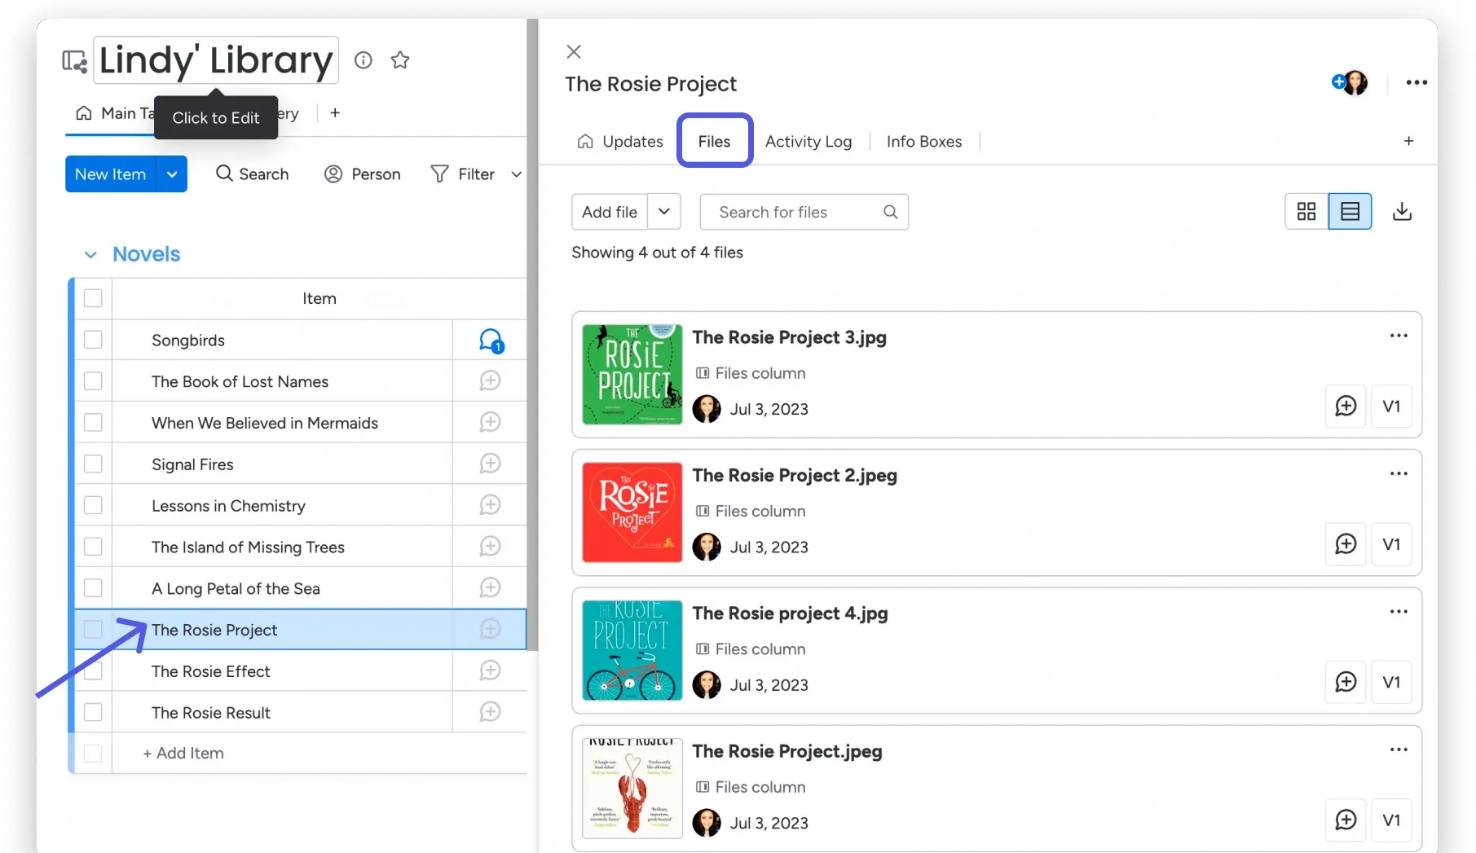
Task: Click the board info icon next to title
Action: [363, 60]
